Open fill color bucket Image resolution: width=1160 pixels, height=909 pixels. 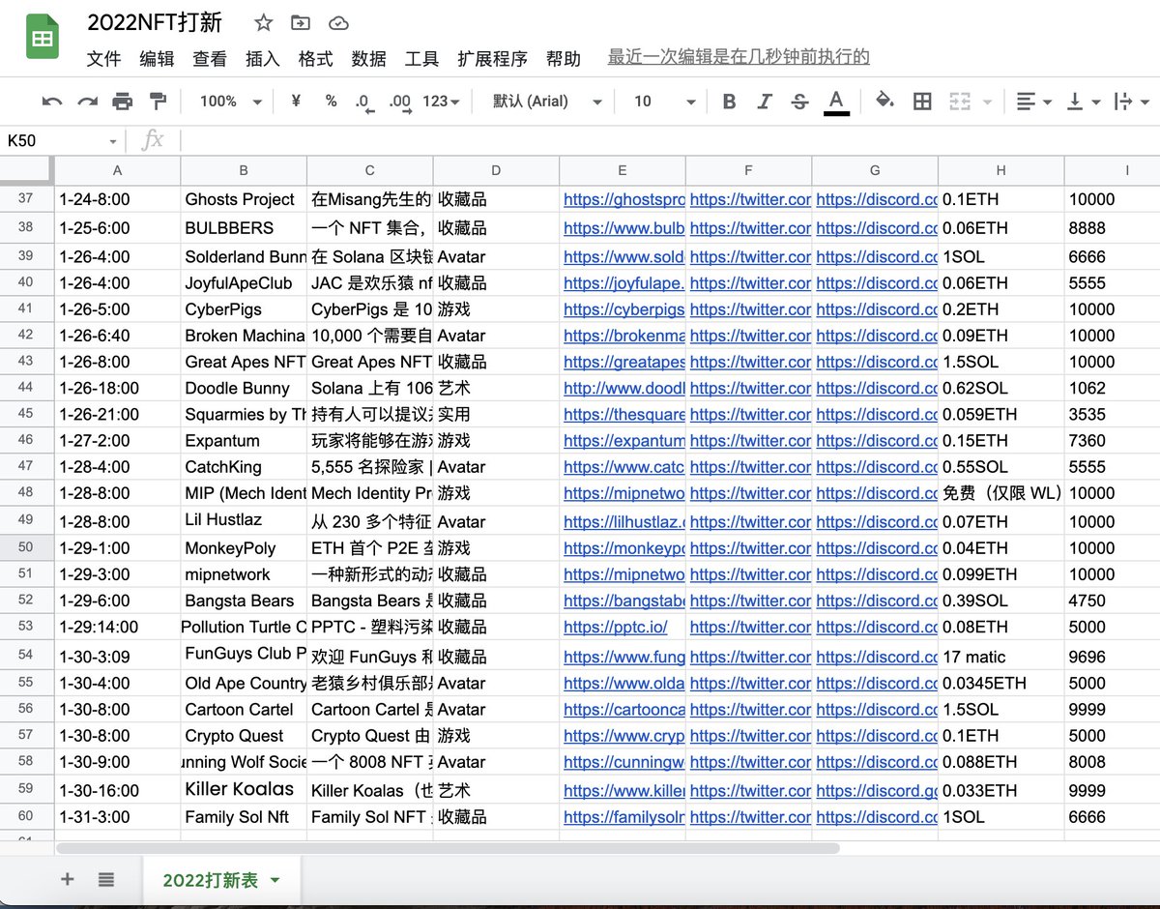tap(884, 101)
